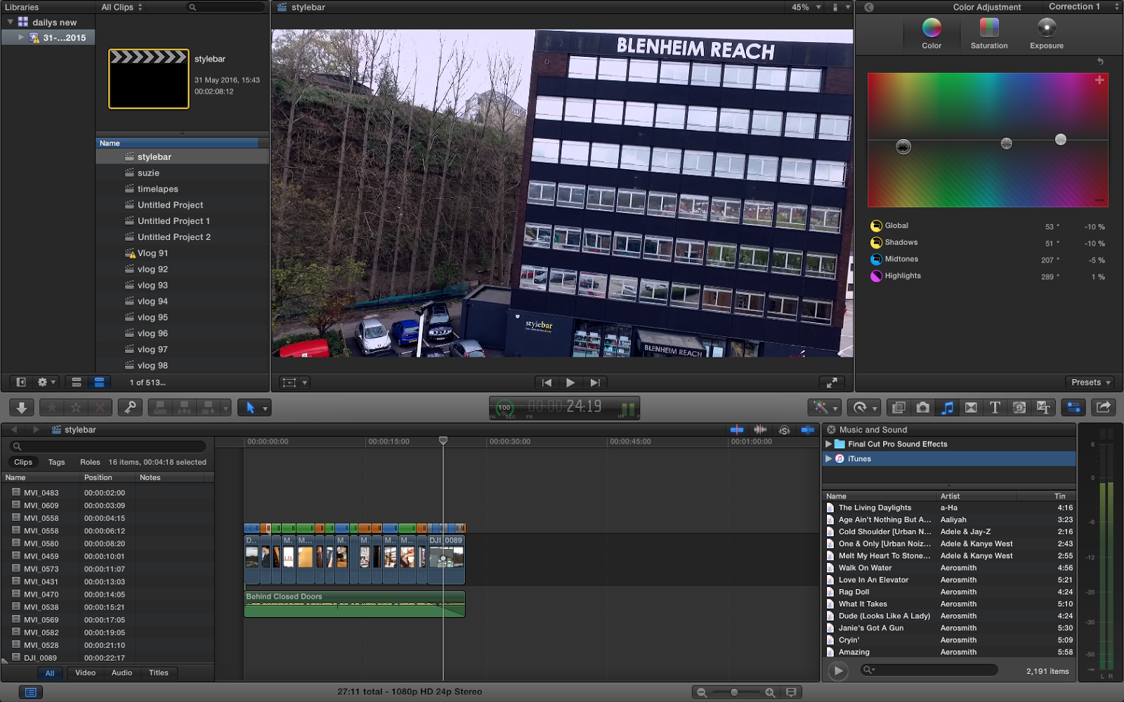The height and width of the screenshot is (702, 1124).
Task: Switch browser to list view
Action: click(99, 383)
